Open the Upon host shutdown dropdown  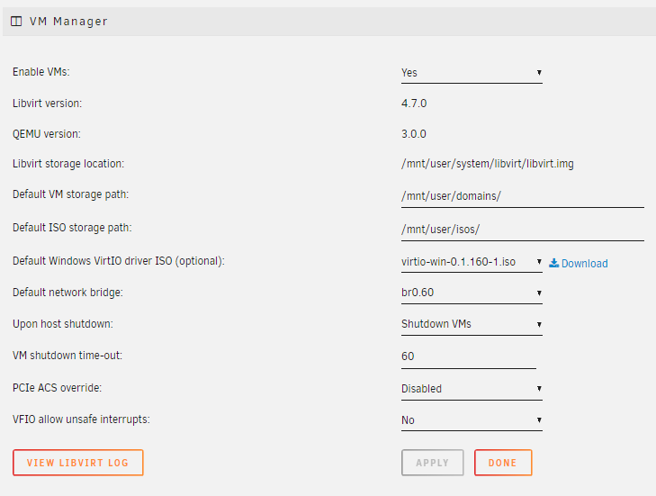[x=472, y=324]
